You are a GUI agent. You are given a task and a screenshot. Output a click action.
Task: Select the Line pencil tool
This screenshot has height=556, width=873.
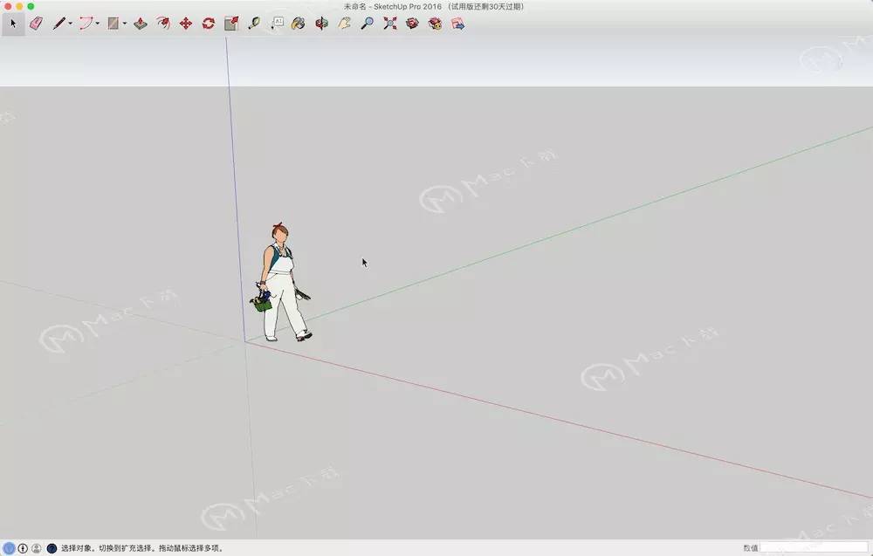coord(59,24)
